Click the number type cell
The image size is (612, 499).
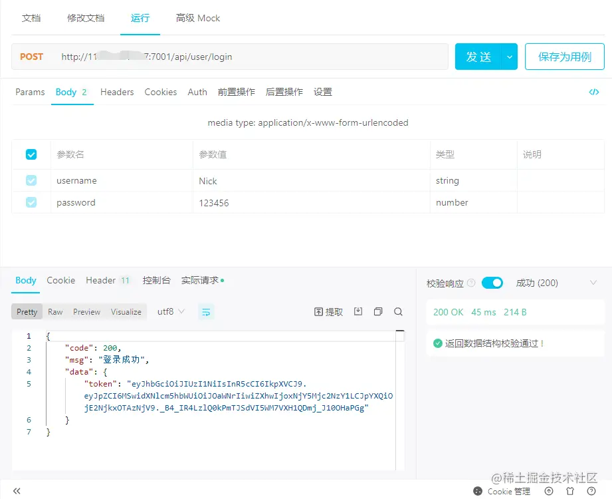click(473, 202)
